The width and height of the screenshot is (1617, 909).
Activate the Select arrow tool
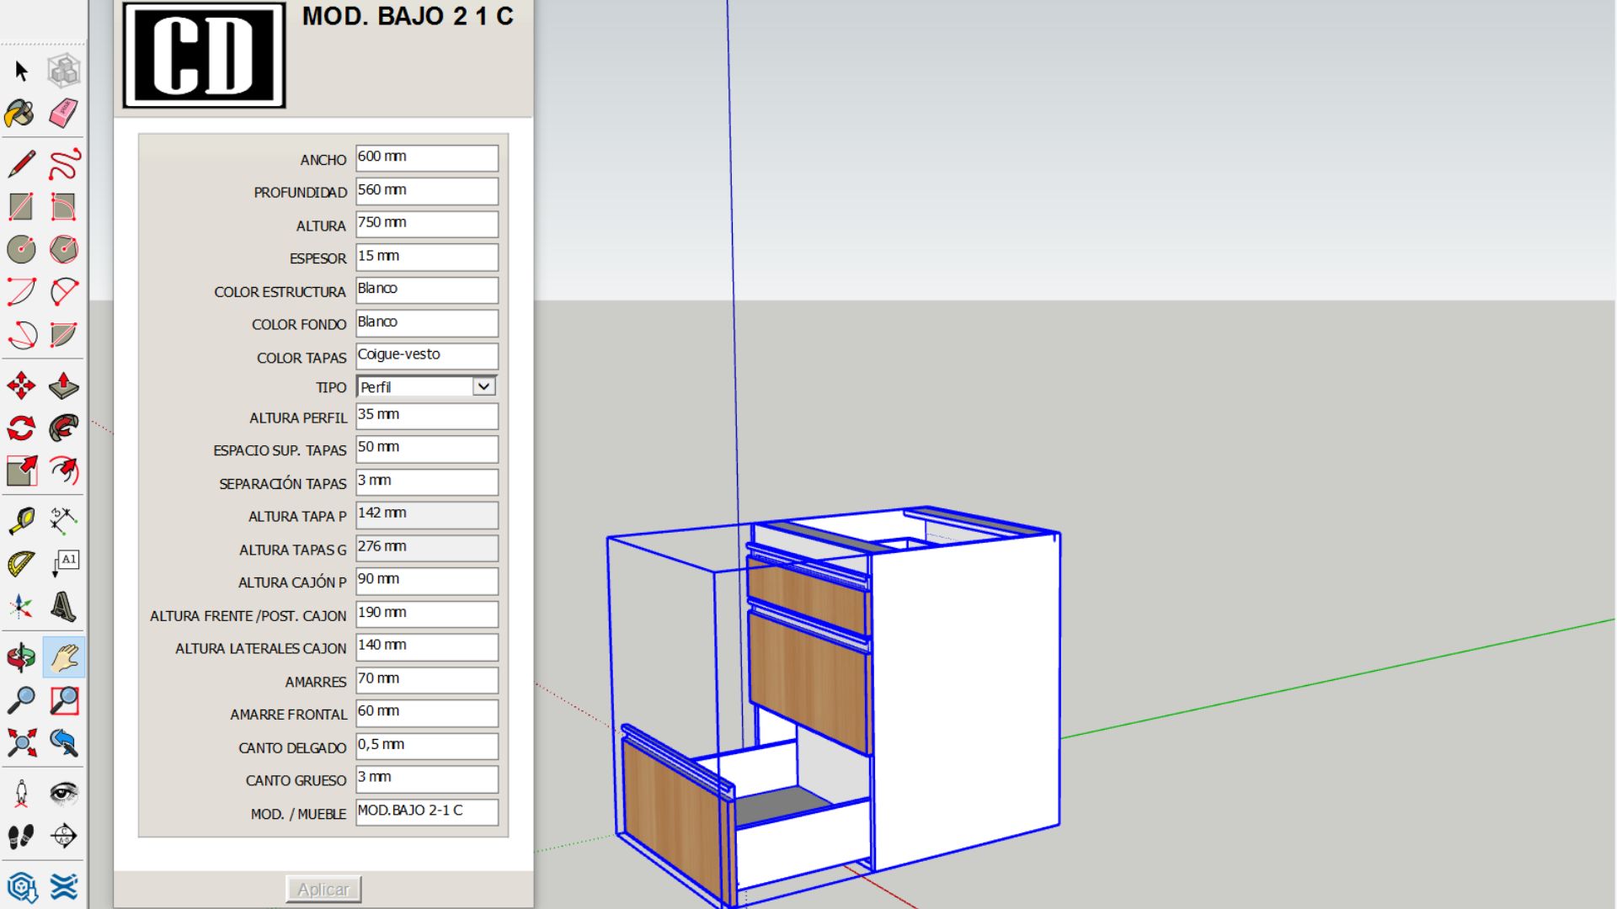[21, 72]
